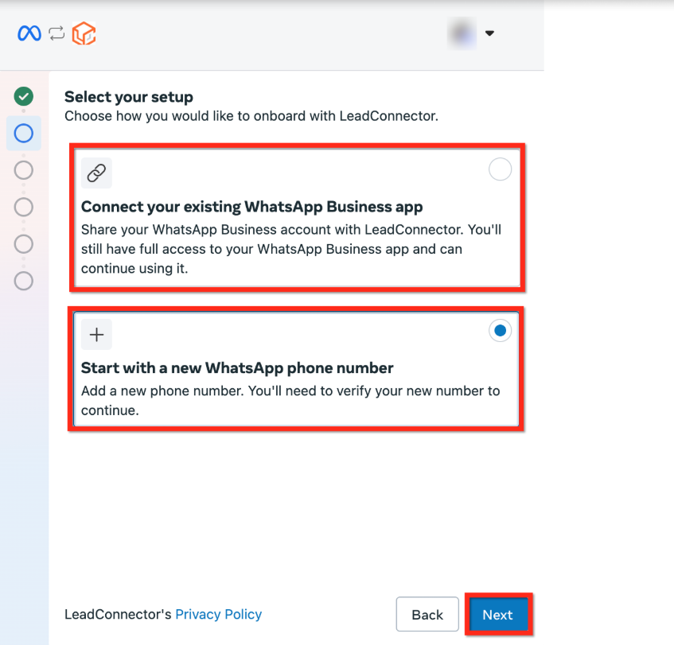Click the current blue circle step indicator
This screenshot has width=674, height=645.
pyautogui.click(x=24, y=133)
